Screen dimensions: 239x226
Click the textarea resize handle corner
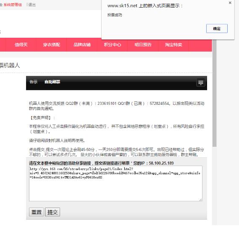click(x=201, y=200)
